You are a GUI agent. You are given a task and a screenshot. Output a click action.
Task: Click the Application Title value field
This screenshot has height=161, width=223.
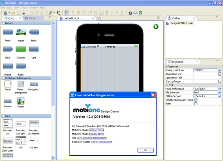point(208,78)
